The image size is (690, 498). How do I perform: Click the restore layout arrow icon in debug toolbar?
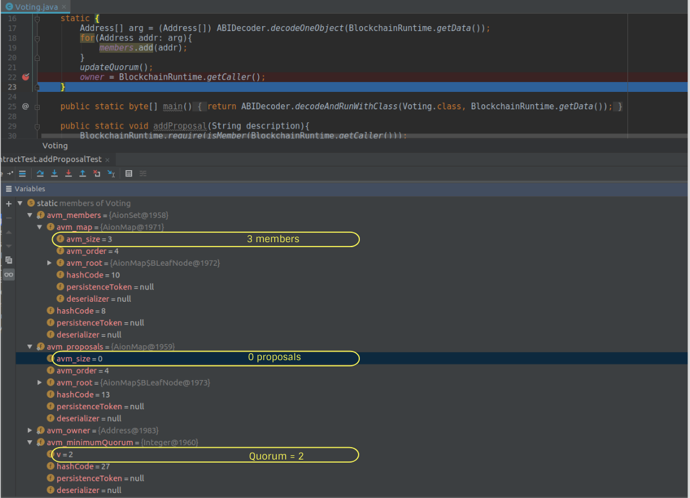[x=10, y=173]
